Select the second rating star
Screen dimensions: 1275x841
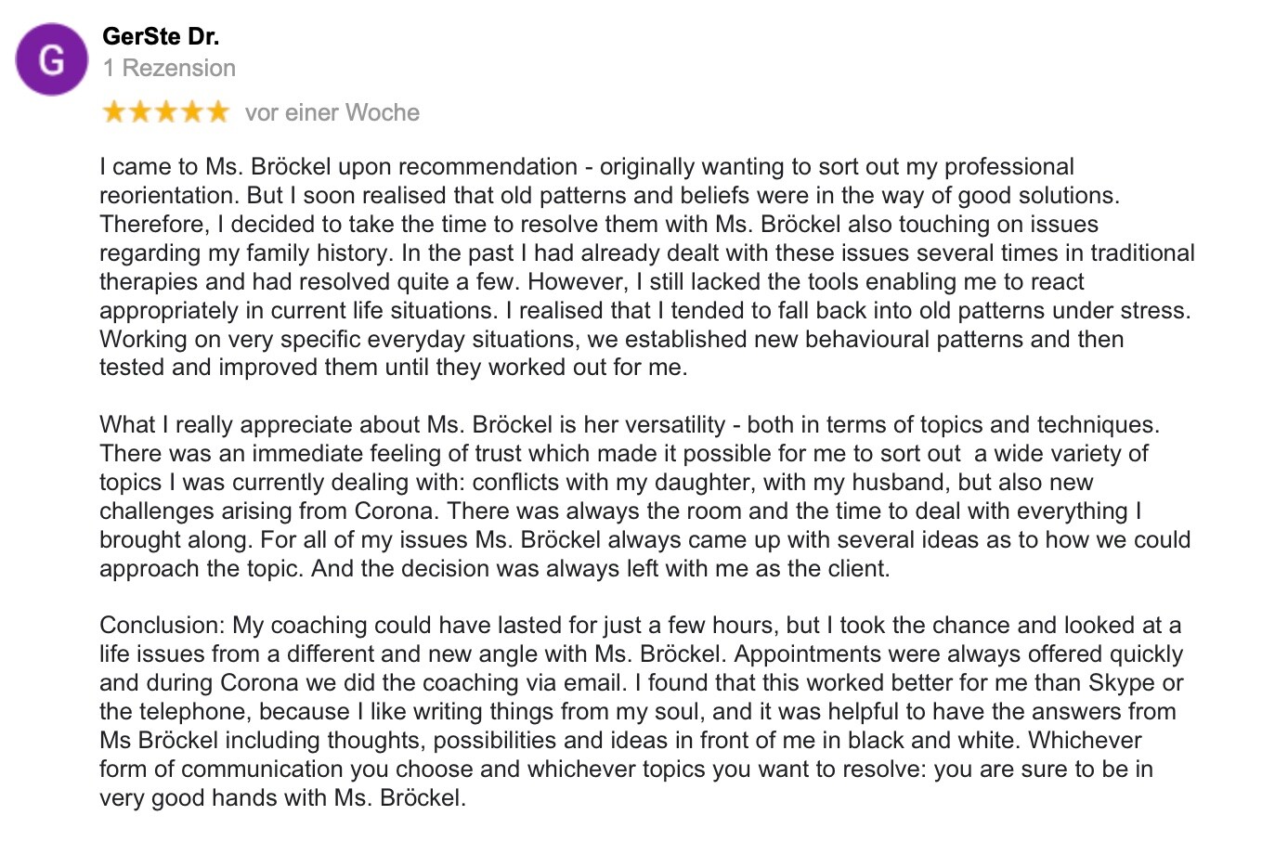(140, 112)
